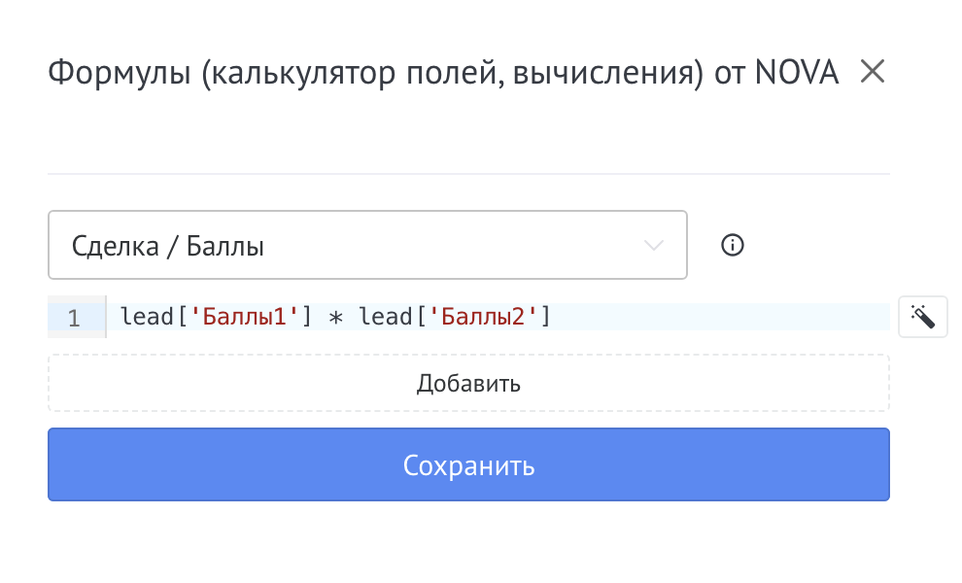Click the info icon beside the dropdown
The width and height of the screenshot is (962, 583).
click(x=733, y=246)
